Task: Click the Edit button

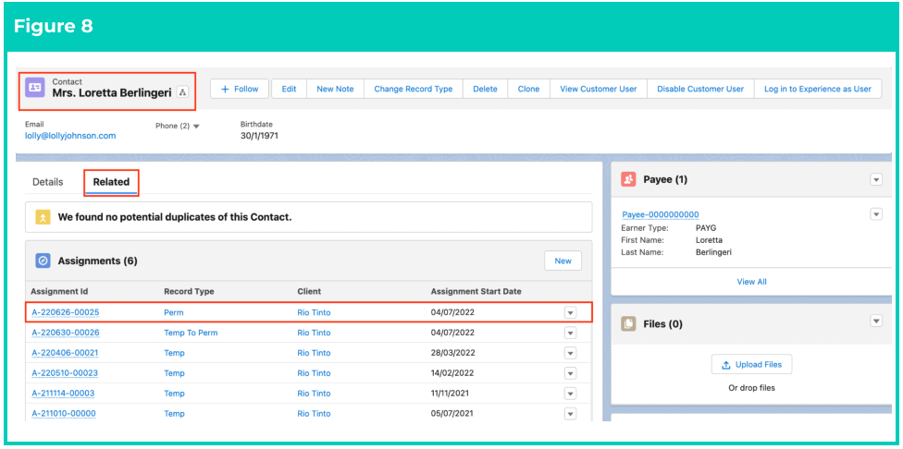Action: pyautogui.click(x=289, y=89)
